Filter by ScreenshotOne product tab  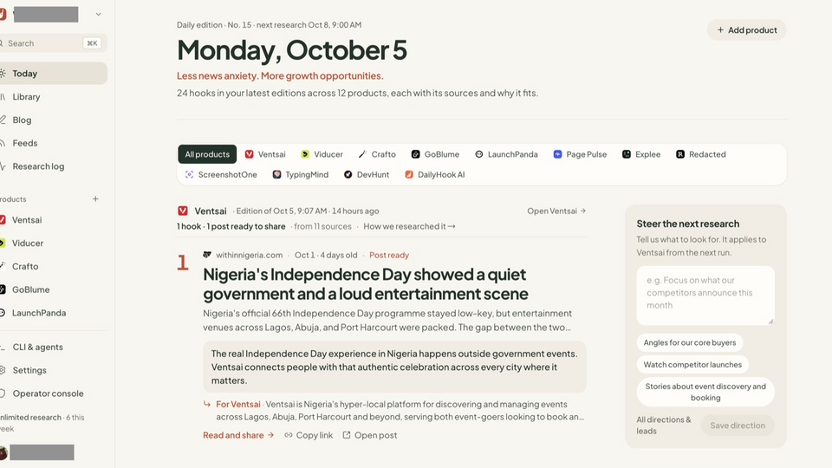221,174
